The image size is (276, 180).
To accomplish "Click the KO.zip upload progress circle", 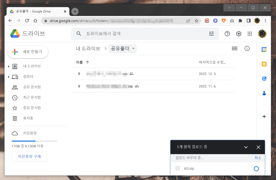I will point(256,169).
